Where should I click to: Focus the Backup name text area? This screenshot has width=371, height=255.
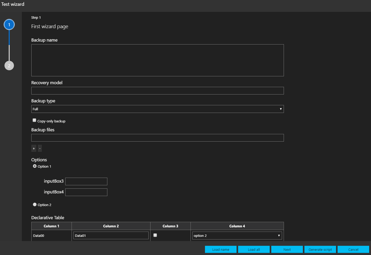point(157,60)
